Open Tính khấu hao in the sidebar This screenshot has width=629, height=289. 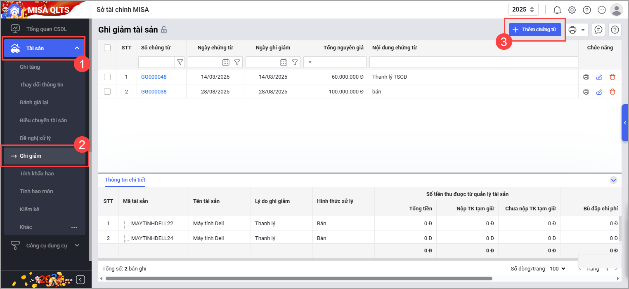click(x=37, y=173)
